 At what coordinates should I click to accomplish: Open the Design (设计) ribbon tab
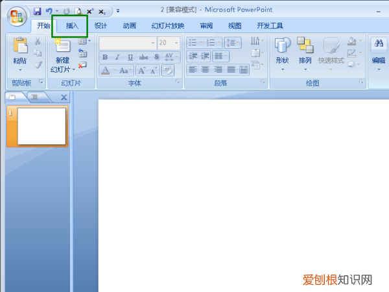click(x=100, y=26)
